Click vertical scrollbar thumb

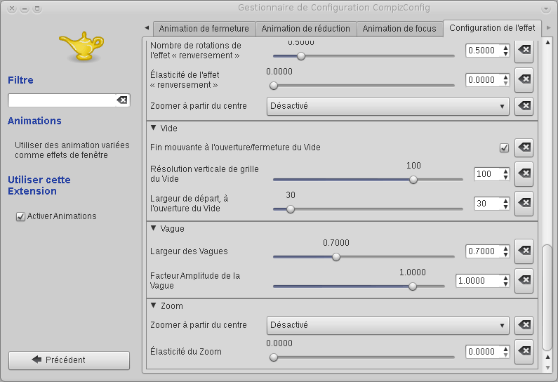point(547,298)
